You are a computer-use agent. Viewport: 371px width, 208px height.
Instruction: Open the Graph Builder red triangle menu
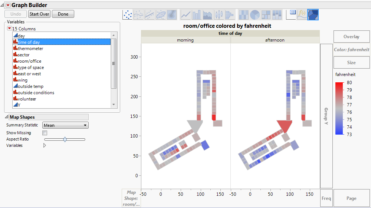coord(8,5)
